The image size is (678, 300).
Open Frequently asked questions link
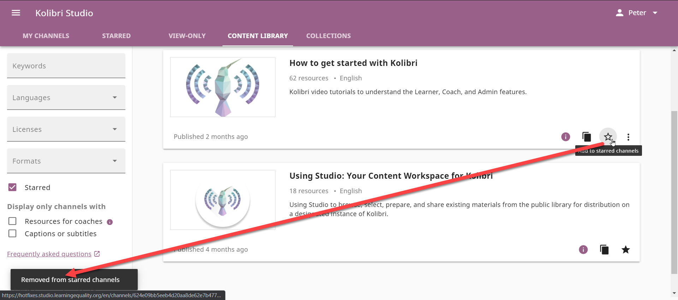click(49, 254)
